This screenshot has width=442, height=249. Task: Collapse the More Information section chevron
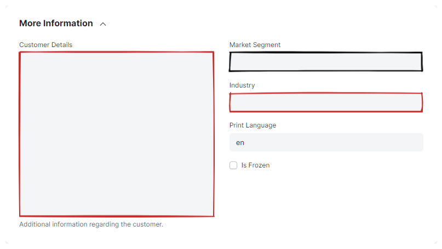(103, 24)
